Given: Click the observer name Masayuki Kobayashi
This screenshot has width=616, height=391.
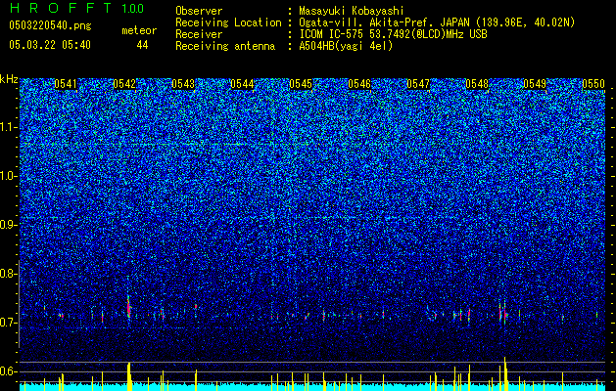Looking at the screenshot, I should click(x=352, y=11).
